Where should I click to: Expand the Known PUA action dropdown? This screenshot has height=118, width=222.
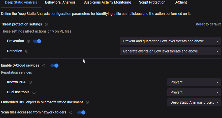[x=194, y=82]
